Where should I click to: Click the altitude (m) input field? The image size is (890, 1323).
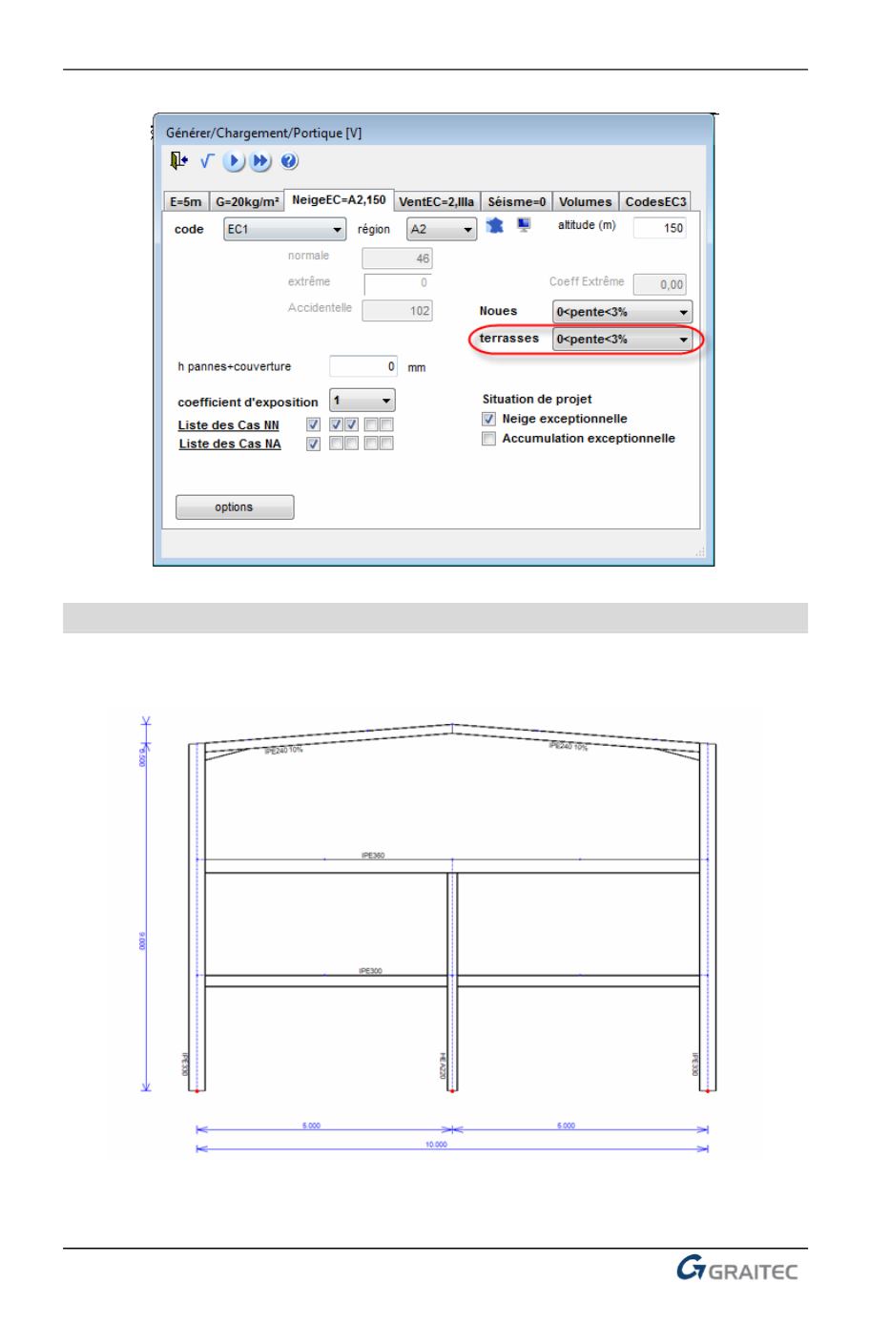tap(659, 228)
